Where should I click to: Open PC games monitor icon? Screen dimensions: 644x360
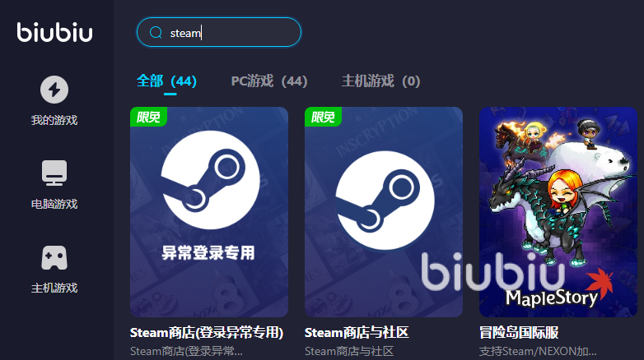point(54,173)
